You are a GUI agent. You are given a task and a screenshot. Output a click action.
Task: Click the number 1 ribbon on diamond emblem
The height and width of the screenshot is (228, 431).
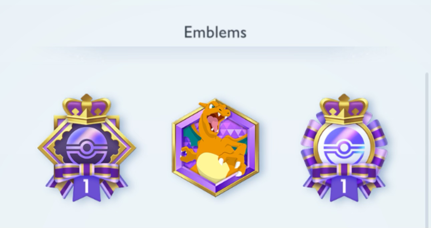[x=87, y=187]
